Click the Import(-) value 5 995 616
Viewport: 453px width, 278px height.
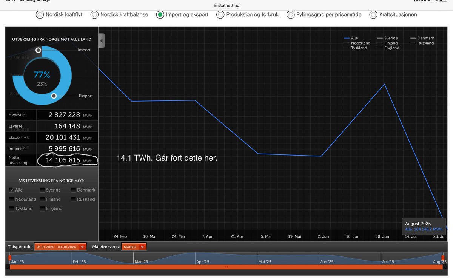[x=64, y=149]
